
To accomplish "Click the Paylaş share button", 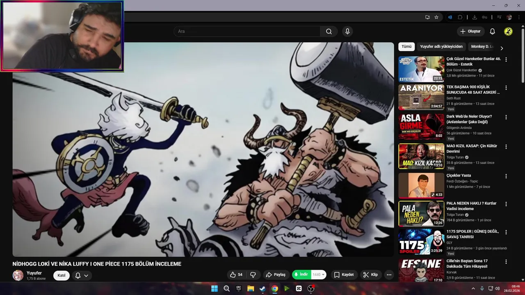I will coord(275,275).
